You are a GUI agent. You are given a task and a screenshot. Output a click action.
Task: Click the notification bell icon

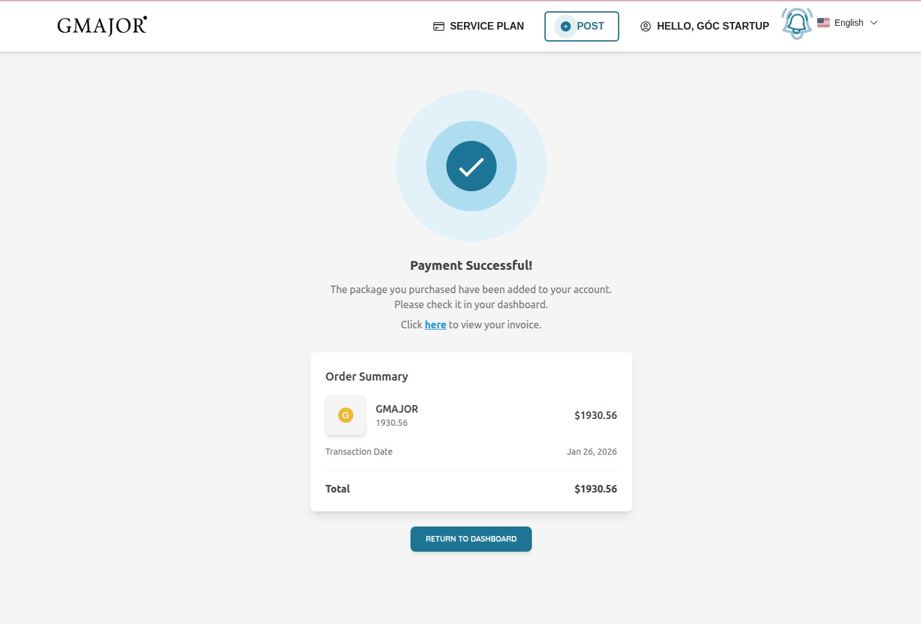click(x=797, y=24)
